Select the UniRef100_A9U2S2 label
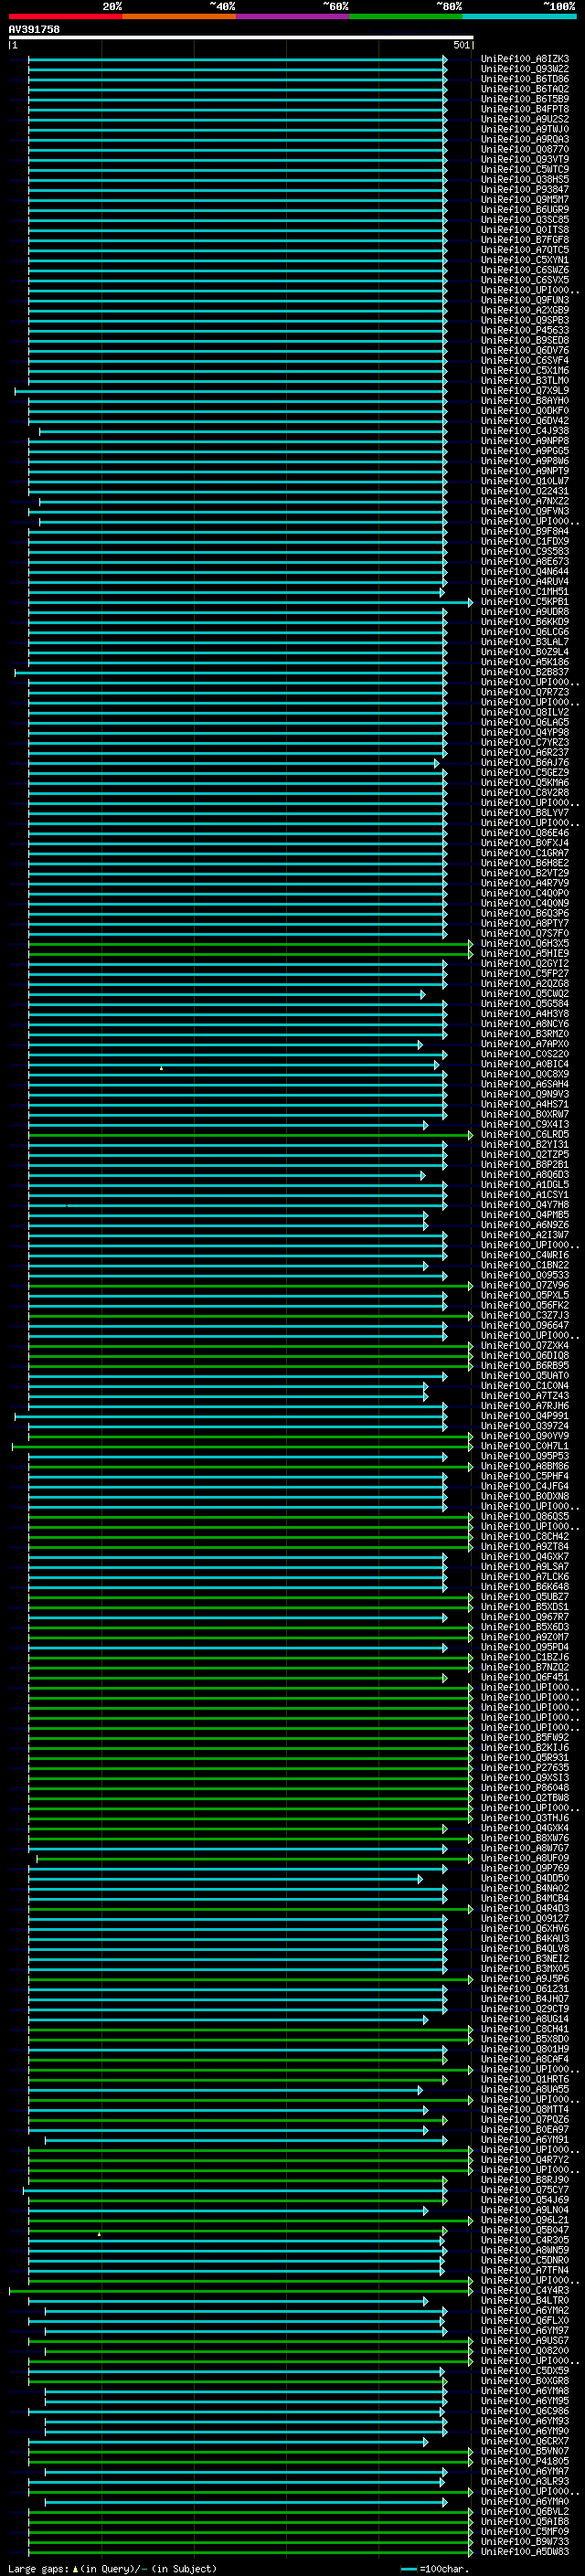The image size is (585, 2576). pos(525,119)
